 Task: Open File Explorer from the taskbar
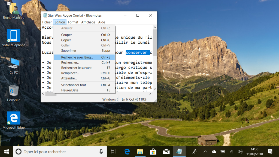(x=140, y=152)
